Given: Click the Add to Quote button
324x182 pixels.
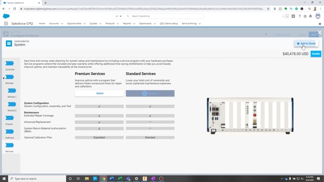Looking at the screenshot, I should (x=306, y=43).
